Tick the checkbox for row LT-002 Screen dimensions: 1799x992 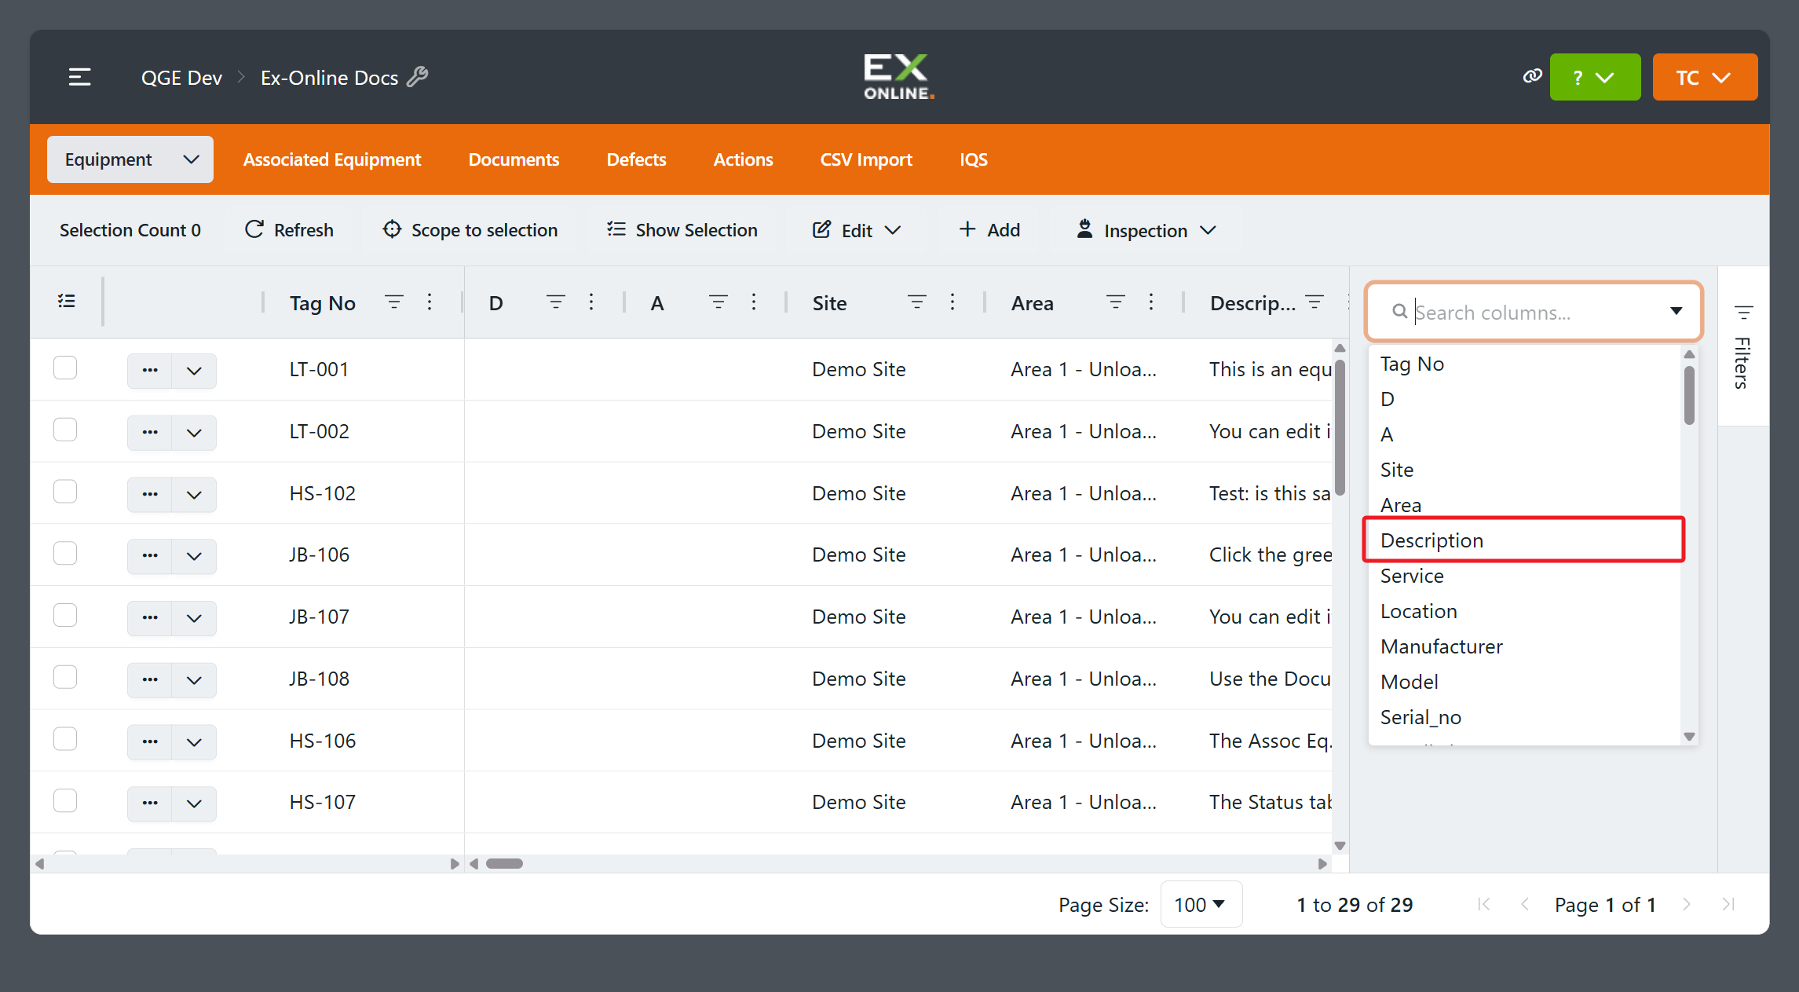(65, 430)
